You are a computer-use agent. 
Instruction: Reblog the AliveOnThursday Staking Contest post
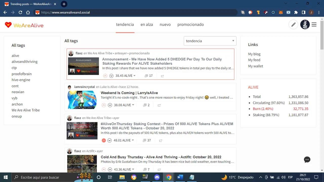point(160,141)
